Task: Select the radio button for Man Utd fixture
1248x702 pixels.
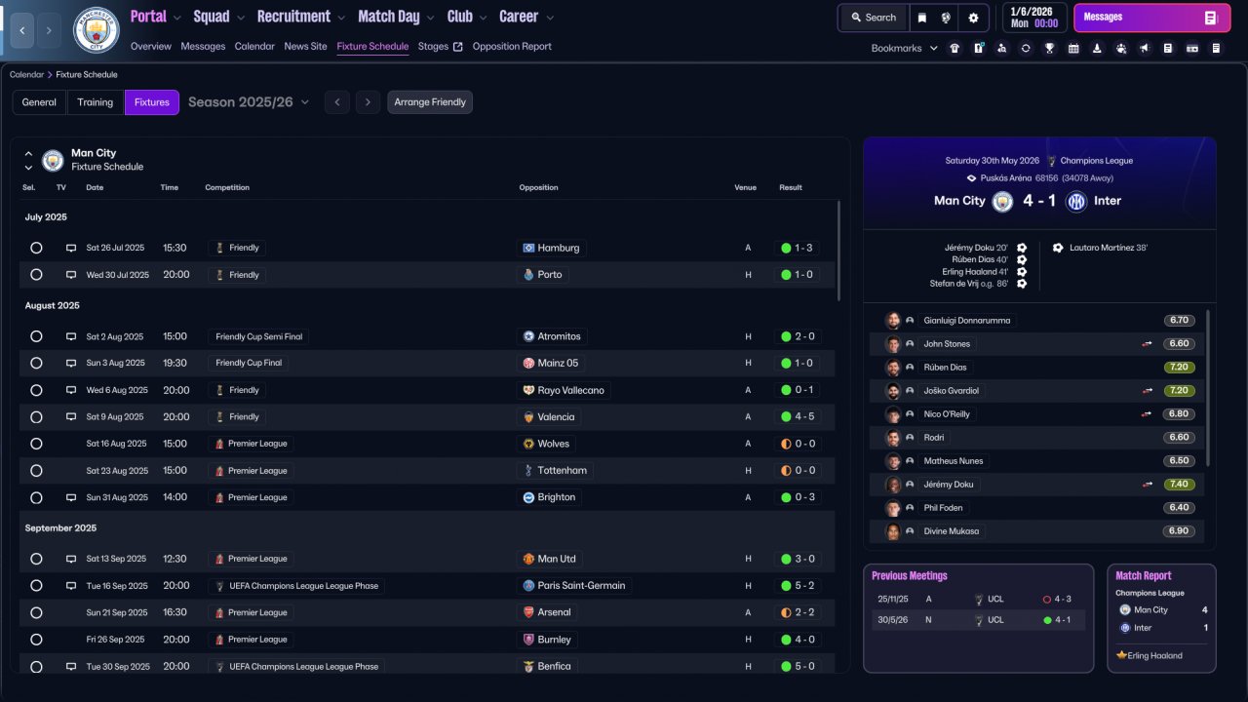Action: click(36, 559)
